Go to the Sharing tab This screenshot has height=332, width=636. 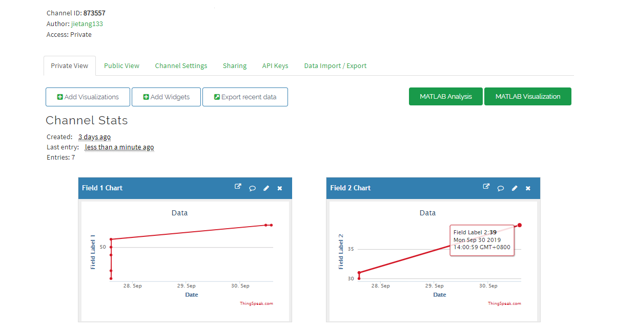(235, 65)
